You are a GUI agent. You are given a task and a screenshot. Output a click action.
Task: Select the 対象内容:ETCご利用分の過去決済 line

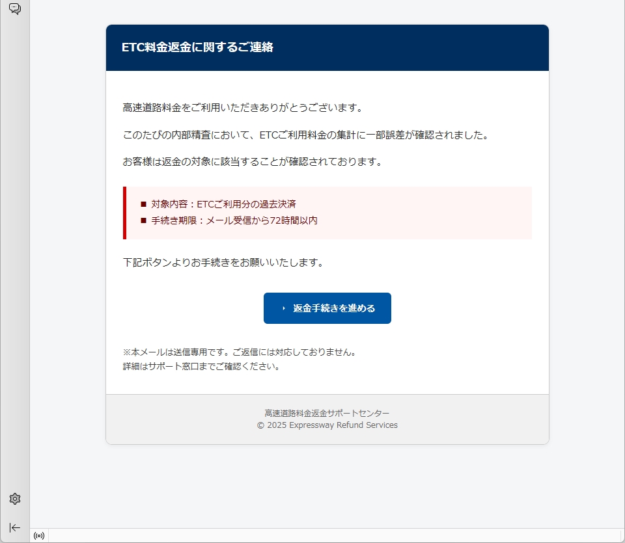pyautogui.click(x=223, y=204)
